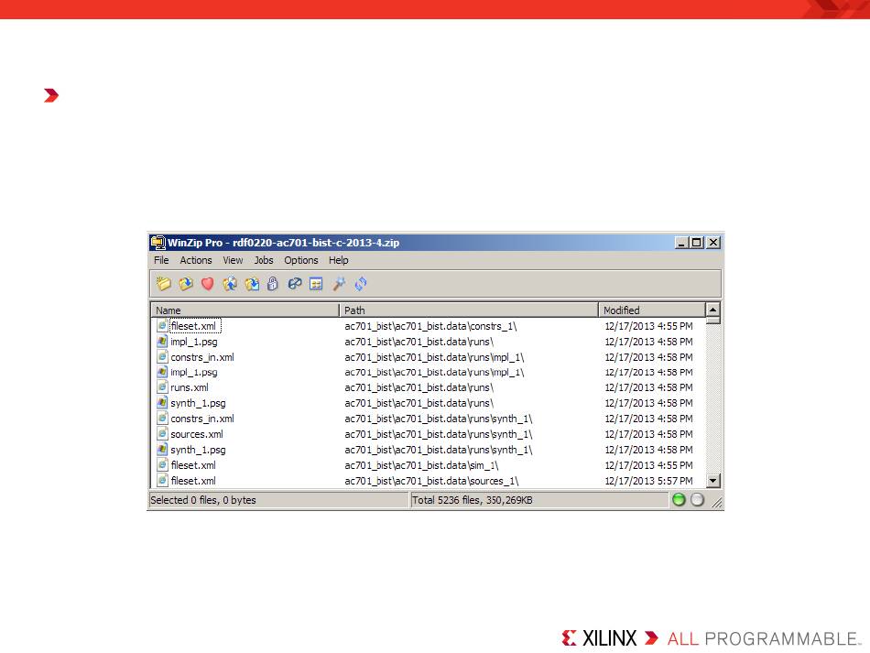Viewport: 870px width, 653px height.
Task: Open the View menu
Action: pos(233,260)
